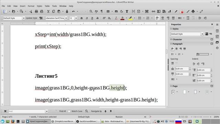Click the Spelling check icon
The height and width of the screenshot is (124, 220).
[x=96, y=11]
